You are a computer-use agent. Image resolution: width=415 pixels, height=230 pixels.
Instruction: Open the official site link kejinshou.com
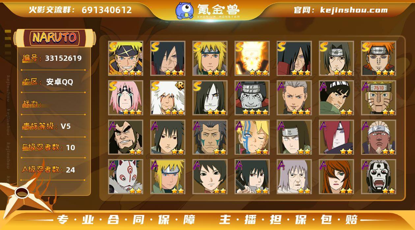tap(341, 10)
